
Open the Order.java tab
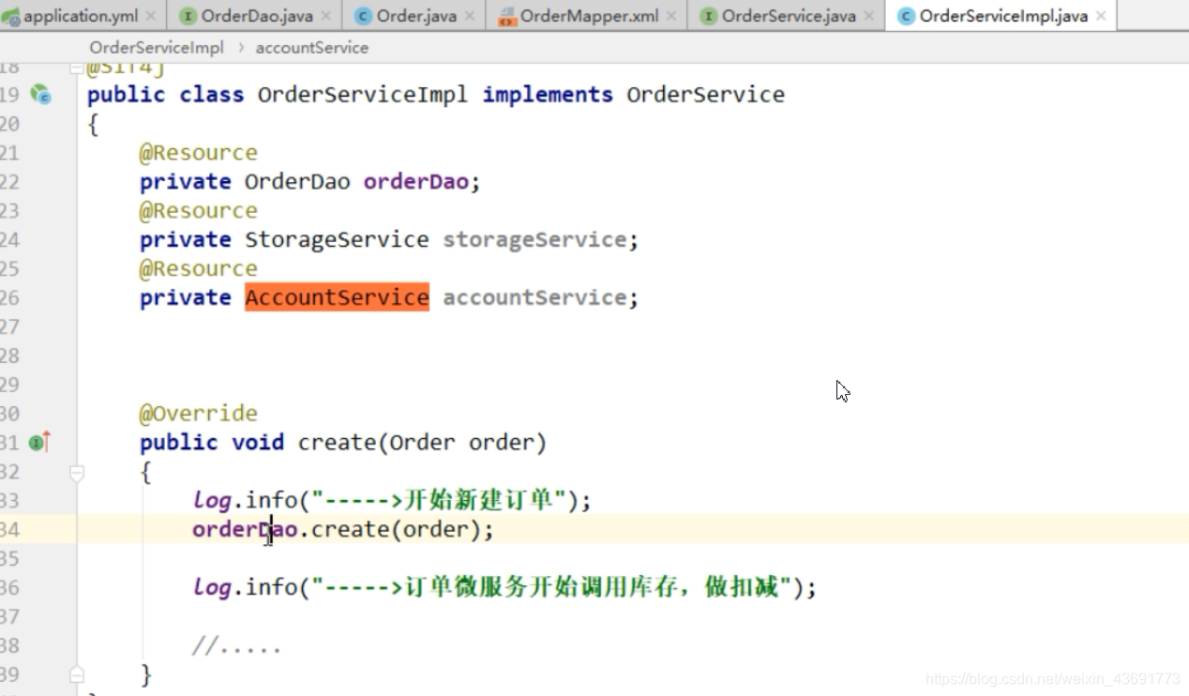click(x=415, y=16)
